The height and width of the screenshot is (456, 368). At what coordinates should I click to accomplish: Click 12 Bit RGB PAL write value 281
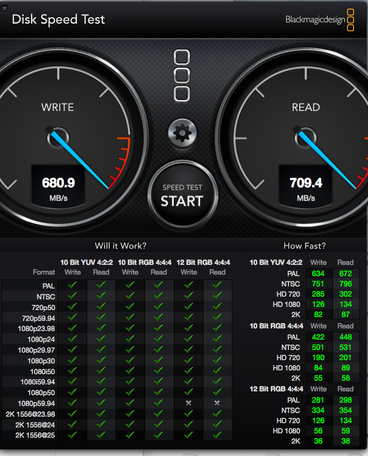[x=318, y=400]
